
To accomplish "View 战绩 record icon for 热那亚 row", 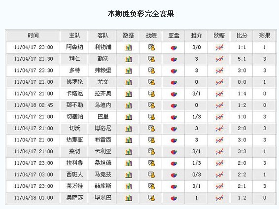I will tap(151, 140).
